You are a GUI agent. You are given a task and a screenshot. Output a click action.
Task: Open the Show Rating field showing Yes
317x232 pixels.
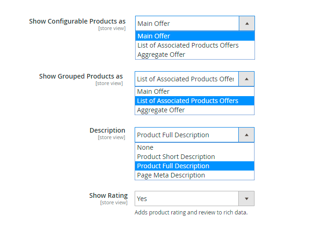187,199
